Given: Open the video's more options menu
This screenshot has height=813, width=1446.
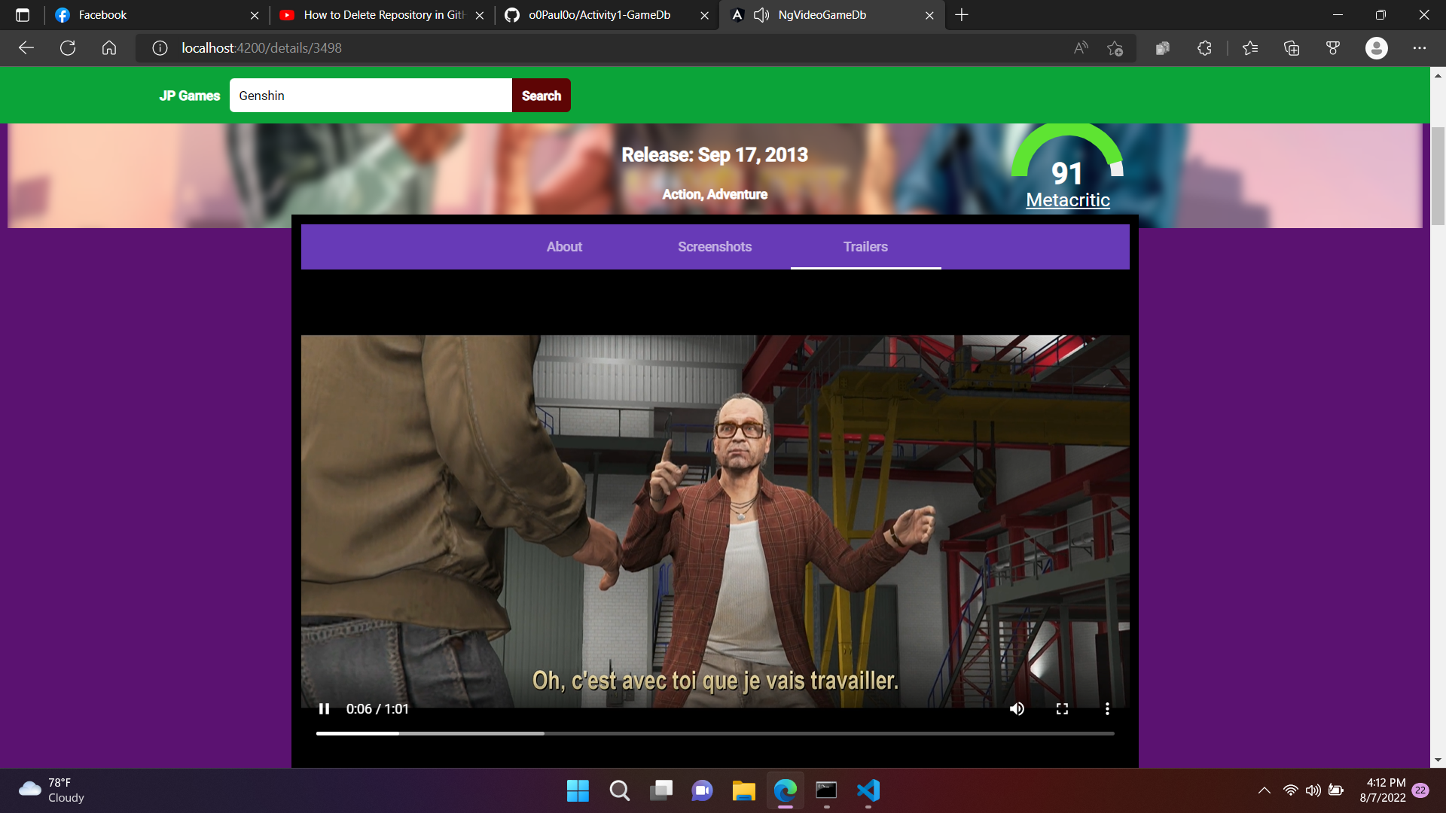Looking at the screenshot, I should pyautogui.click(x=1107, y=708).
